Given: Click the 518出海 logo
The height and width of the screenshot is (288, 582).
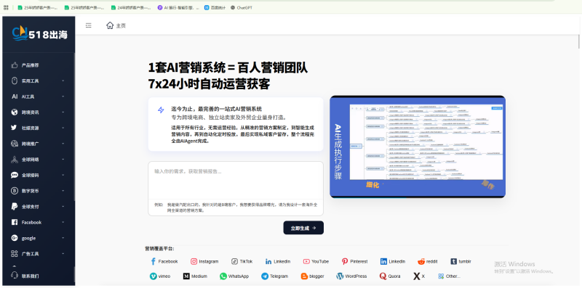Looking at the screenshot, I should [x=39, y=34].
